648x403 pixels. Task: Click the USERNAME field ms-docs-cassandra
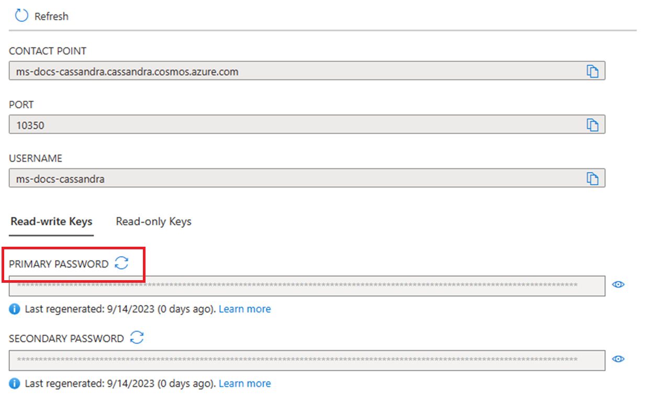(307, 178)
